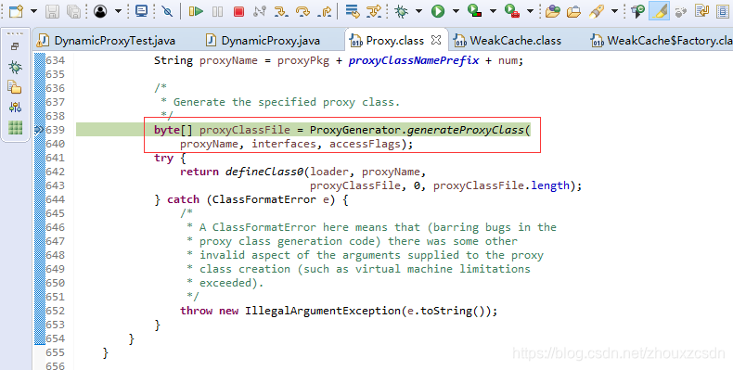Open the Debug view from the sidebar
The image size is (733, 370).
pos(15,68)
